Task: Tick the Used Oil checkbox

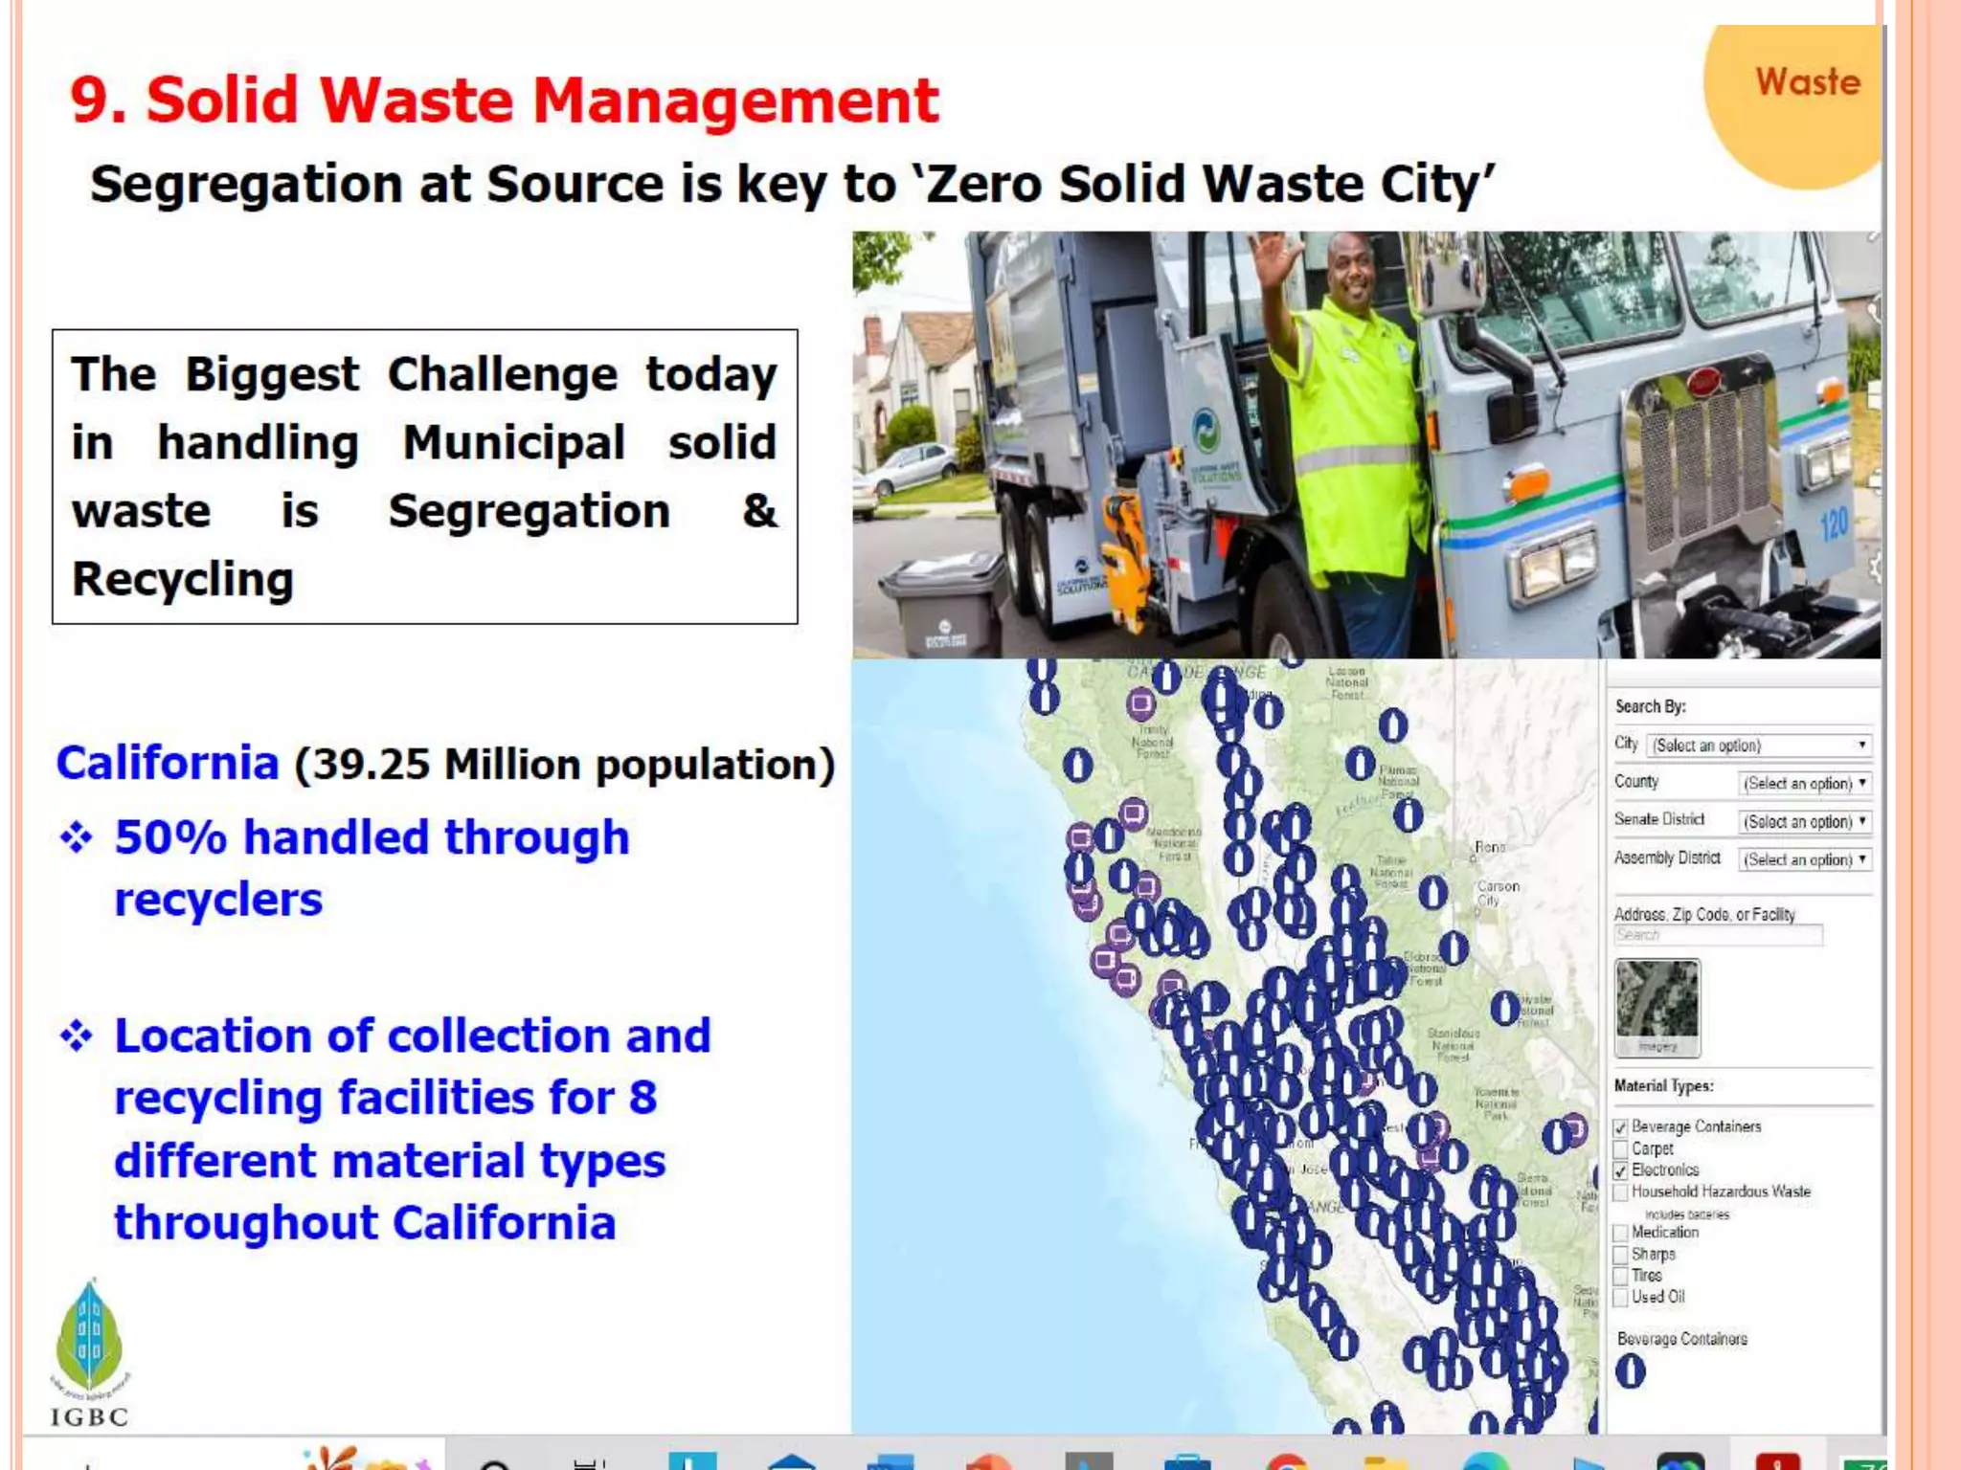Action: [x=1621, y=1298]
